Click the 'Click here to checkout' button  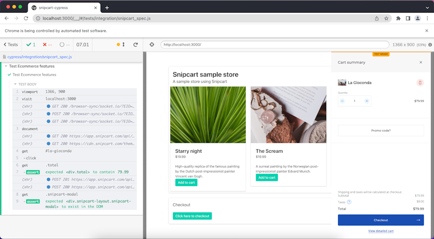(192, 216)
